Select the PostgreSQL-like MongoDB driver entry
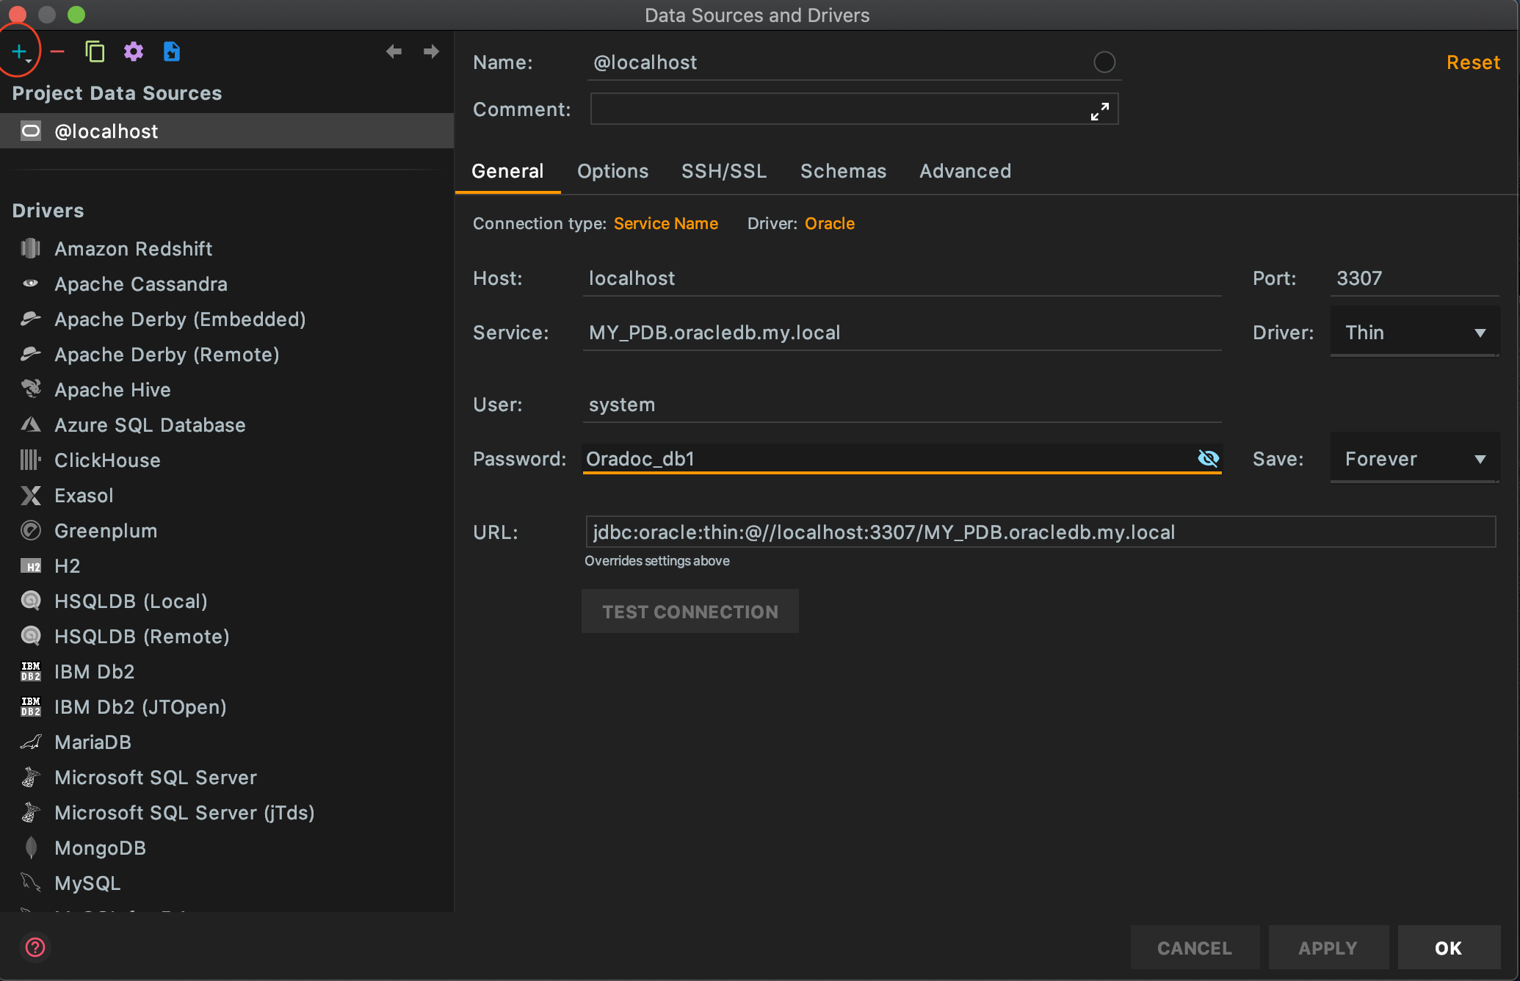The image size is (1520, 981). (x=100, y=848)
